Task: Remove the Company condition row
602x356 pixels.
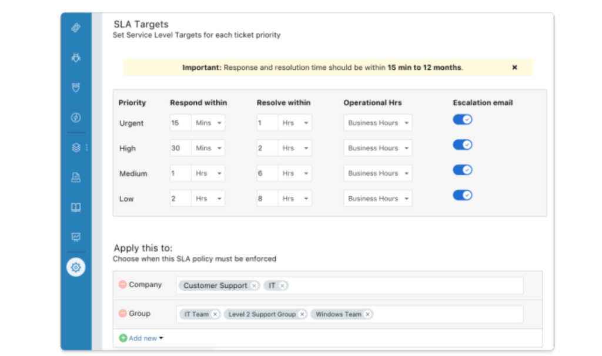Action: [122, 284]
